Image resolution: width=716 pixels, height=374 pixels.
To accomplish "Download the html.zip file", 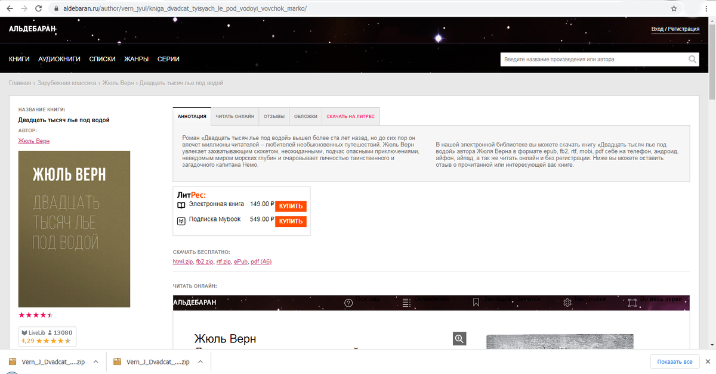I will 183,261.
